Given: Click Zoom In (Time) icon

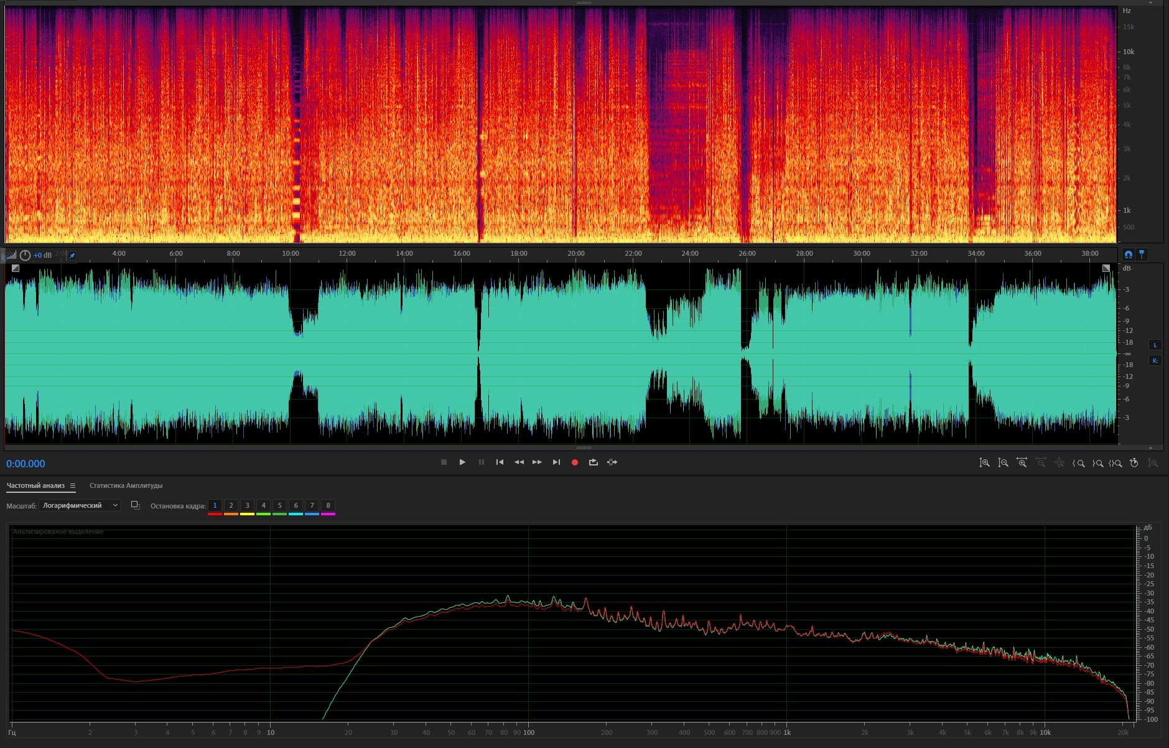Looking at the screenshot, I should [x=1022, y=463].
